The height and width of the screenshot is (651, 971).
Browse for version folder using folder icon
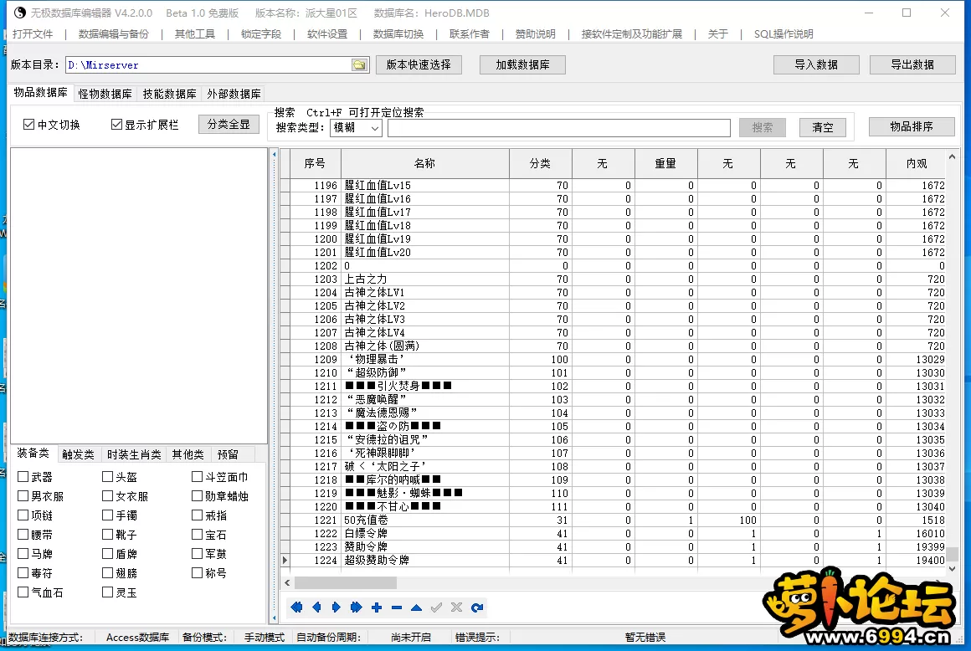359,65
